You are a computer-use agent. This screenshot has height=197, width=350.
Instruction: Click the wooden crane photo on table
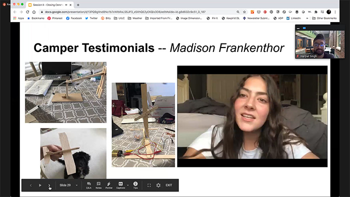(65, 92)
